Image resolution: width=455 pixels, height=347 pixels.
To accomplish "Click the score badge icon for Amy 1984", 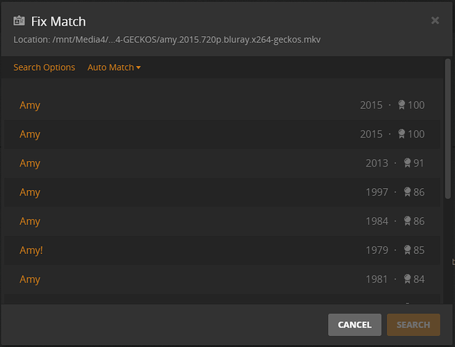I will [x=407, y=221].
